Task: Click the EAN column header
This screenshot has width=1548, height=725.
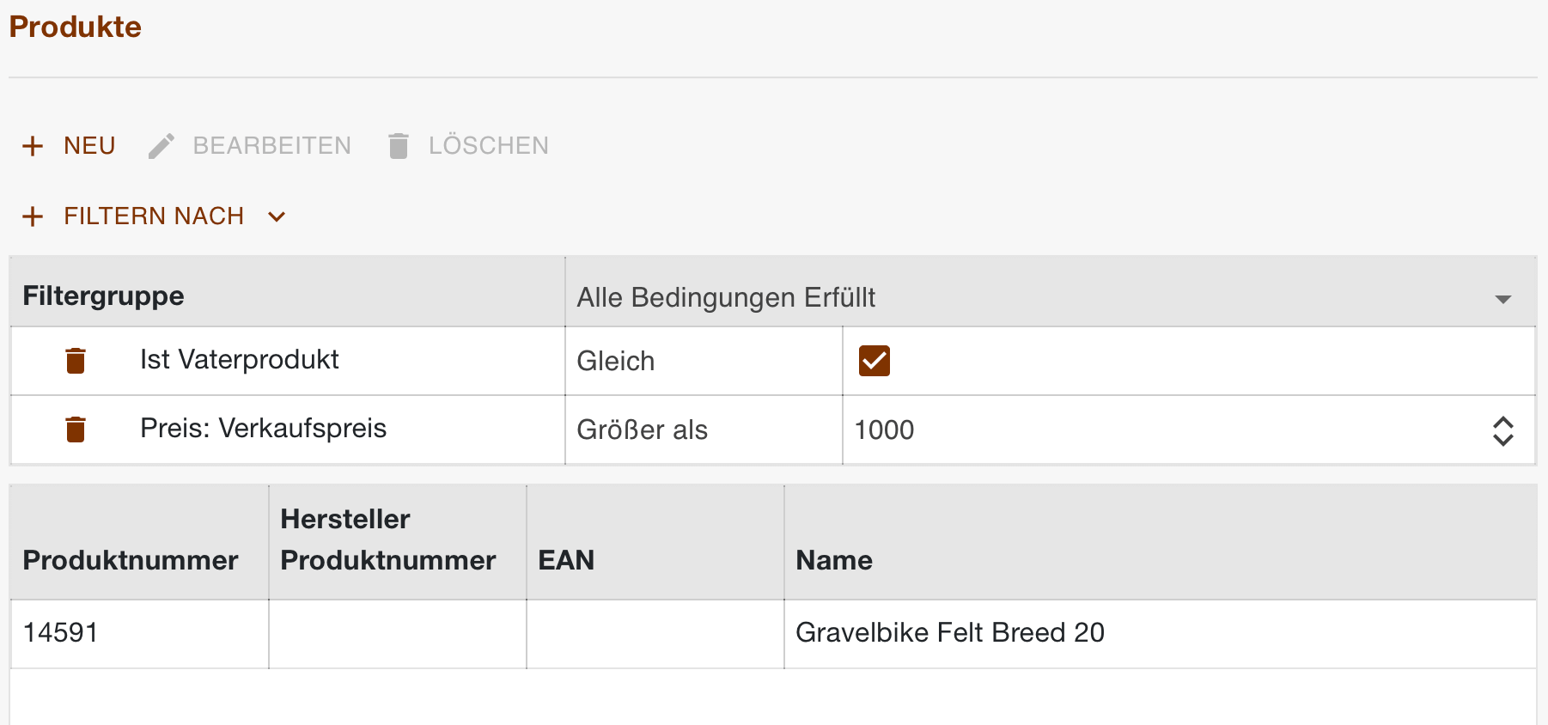Action: 566,560
